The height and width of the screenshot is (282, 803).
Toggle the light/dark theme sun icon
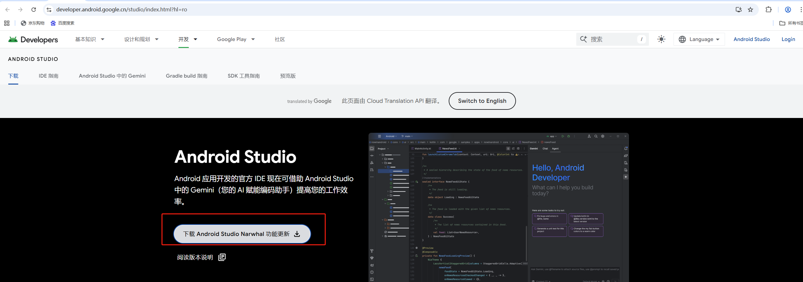click(x=661, y=39)
